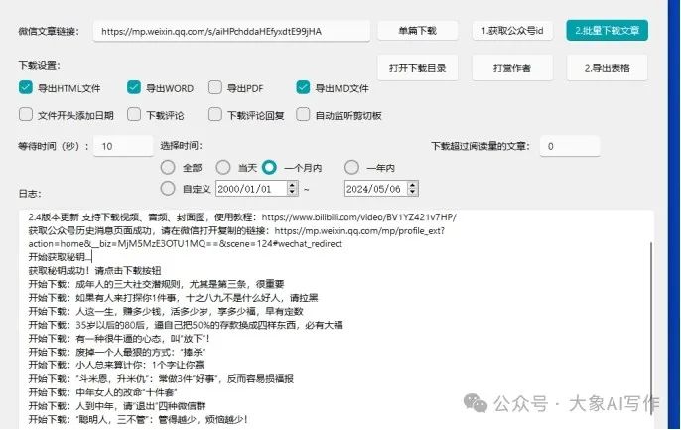Select the 当天 time radio button

[223, 167]
